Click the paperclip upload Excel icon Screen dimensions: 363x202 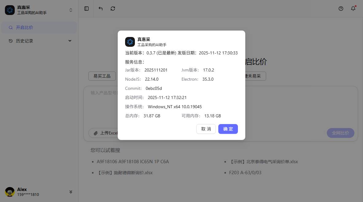tap(96, 133)
